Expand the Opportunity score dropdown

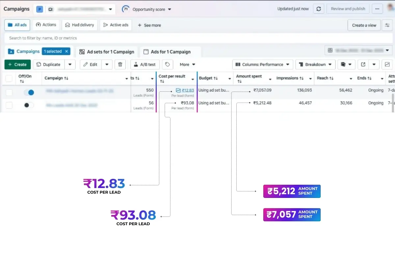click(x=147, y=9)
